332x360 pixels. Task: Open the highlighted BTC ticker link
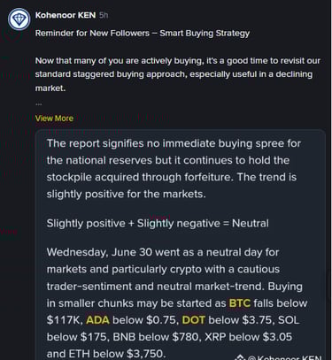point(240,303)
